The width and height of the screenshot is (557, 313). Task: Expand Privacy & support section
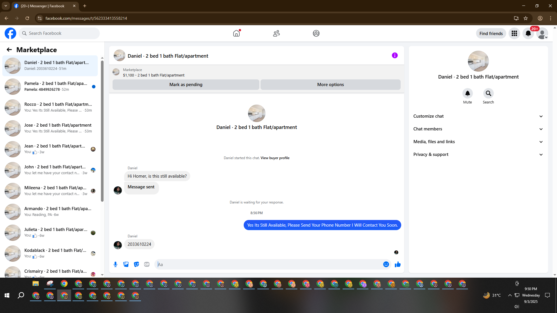478,154
